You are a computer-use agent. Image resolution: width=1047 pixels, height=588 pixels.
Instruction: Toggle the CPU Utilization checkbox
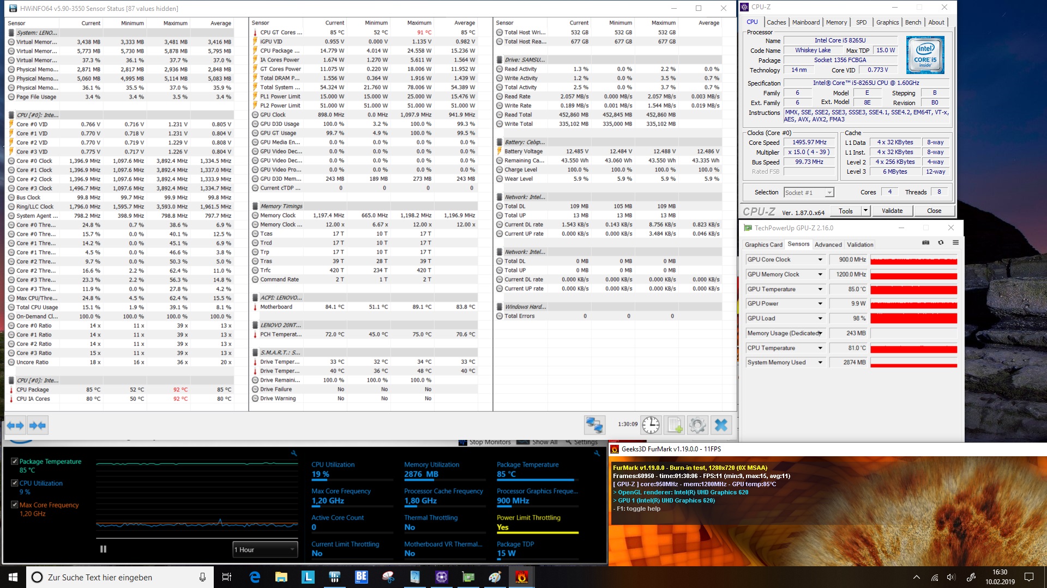[15, 483]
